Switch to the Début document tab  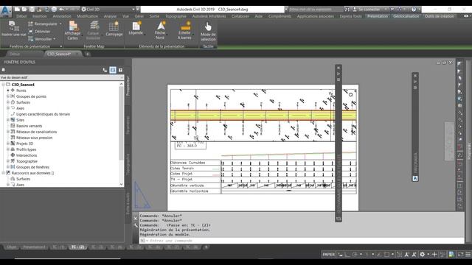pyautogui.click(x=15, y=54)
